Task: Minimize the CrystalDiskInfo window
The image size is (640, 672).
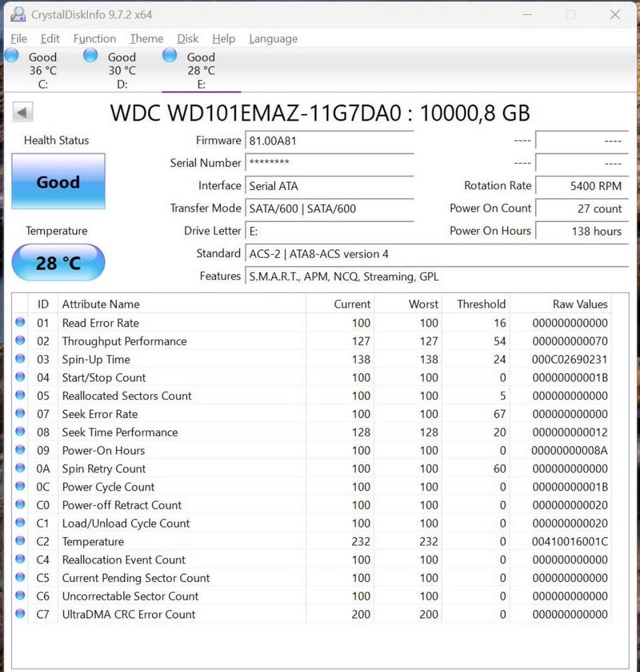Action: [x=527, y=15]
